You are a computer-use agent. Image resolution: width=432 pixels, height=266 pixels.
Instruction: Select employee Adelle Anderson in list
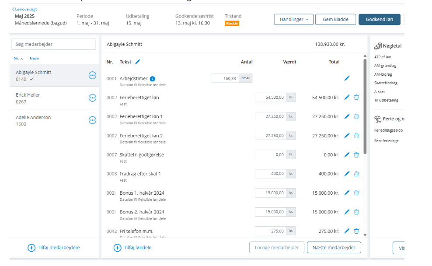coord(33,117)
